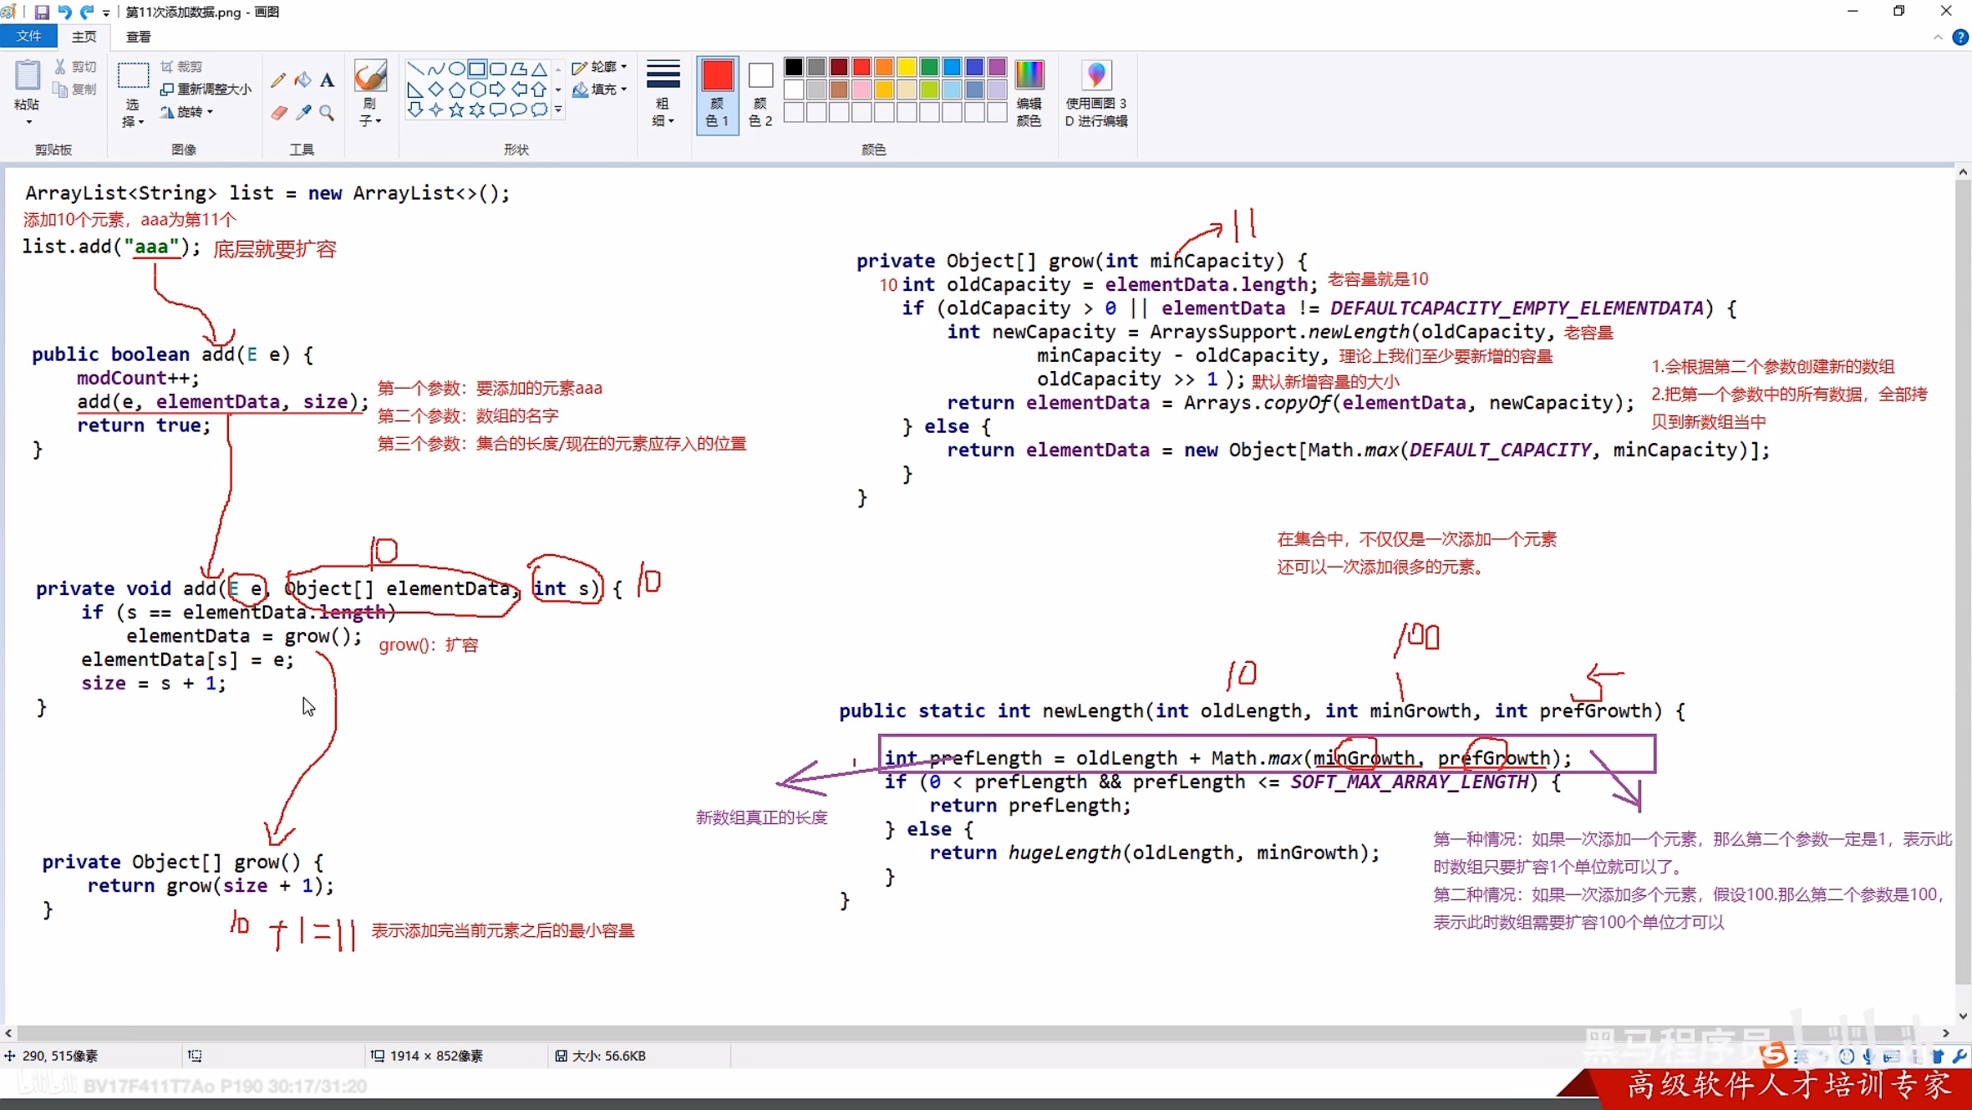Click the Save icon in title bar
This screenshot has width=1972, height=1110.
pyautogui.click(x=41, y=12)
